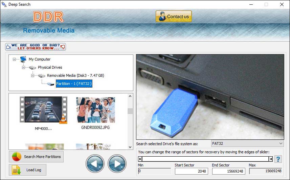Click the file list scrollbar thumb
Image resolution: width=290 pixels, height=180 pixels.
[130, 111]
